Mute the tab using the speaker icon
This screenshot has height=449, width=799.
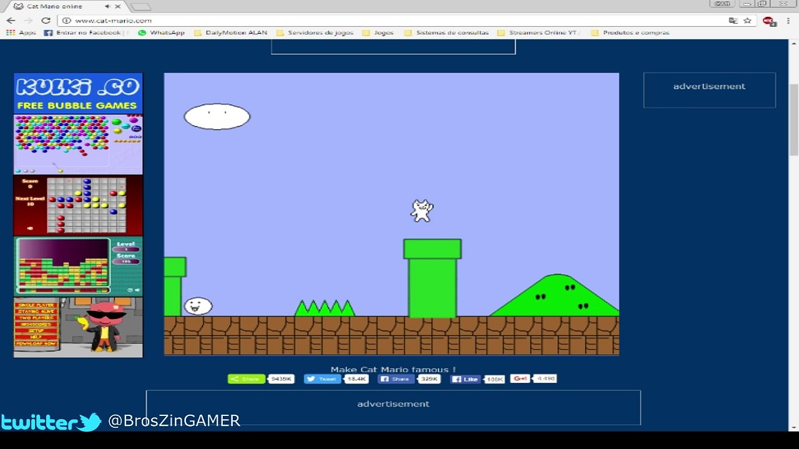(107, 6)
